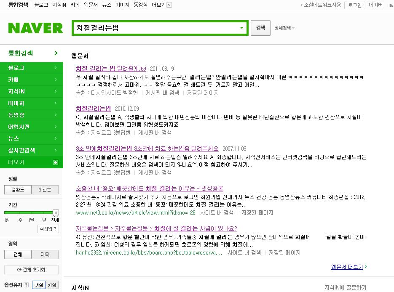Set period to 1일 on slider
The height and width of the screenshot is (292, 394).
[x=7, y=220]
